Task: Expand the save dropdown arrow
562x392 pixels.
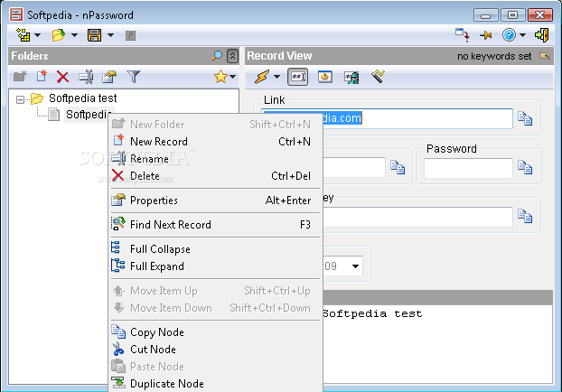Action: 111,35
